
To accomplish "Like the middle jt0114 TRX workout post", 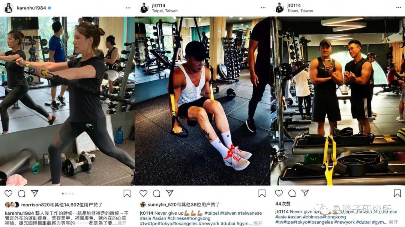I will click(143, 193).
